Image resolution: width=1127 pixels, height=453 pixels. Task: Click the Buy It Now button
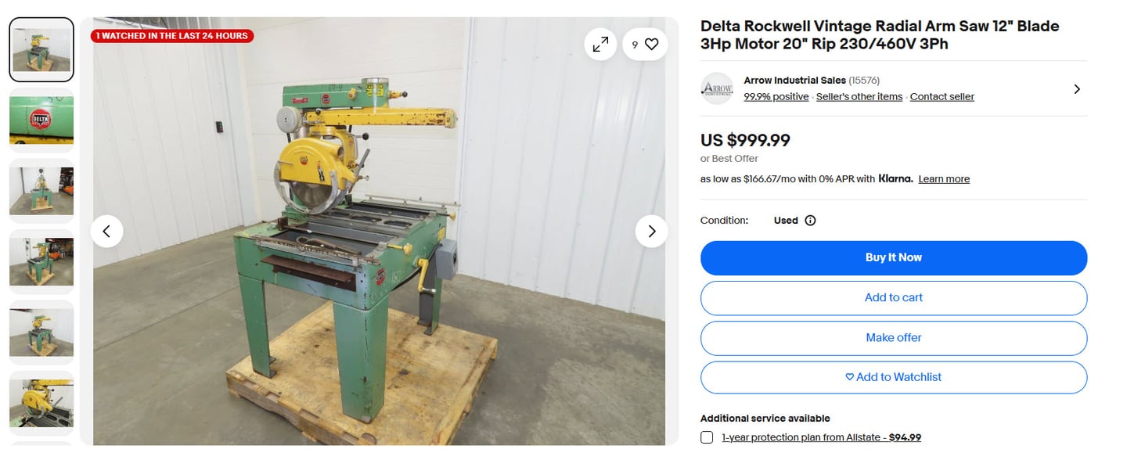coord(894,257)
